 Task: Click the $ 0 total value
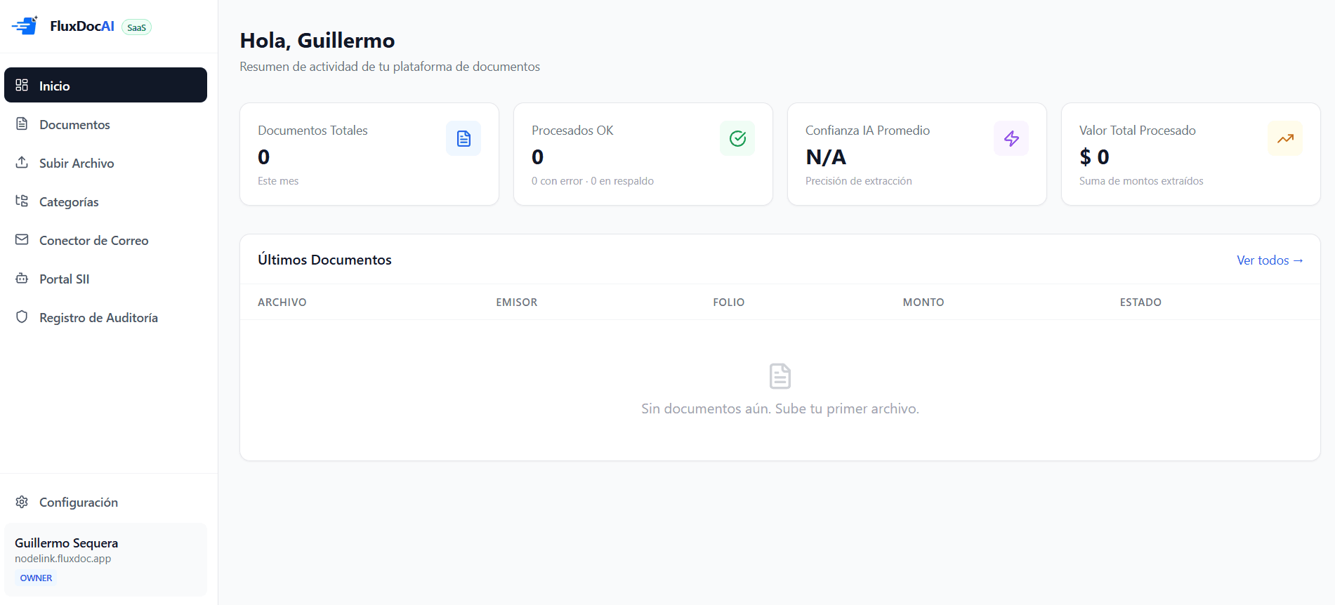point(1094,157)
